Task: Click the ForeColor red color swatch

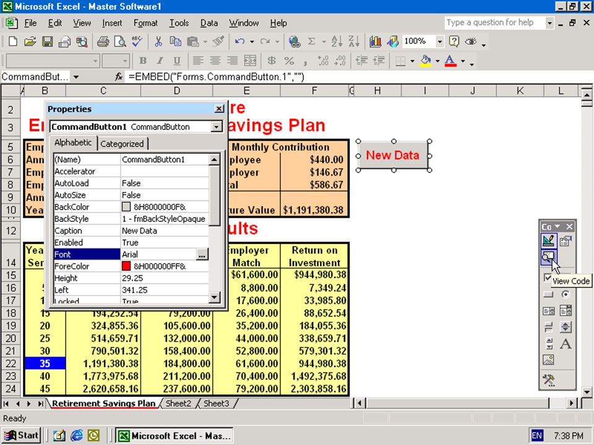Action: click(x=126, y=266)
